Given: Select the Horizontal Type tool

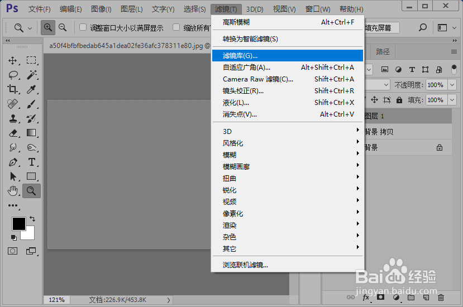Looking at the screenshot, I should click(32, 162).
